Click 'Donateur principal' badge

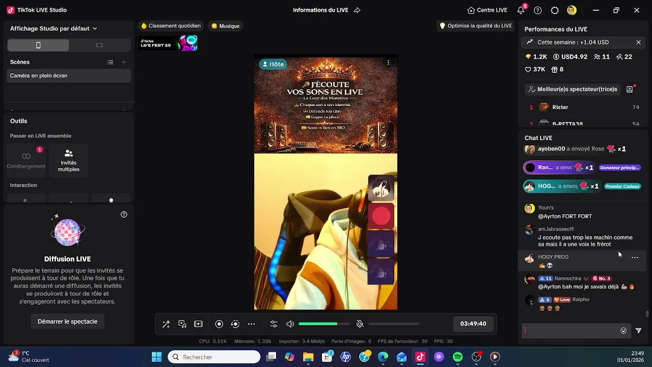619,168
